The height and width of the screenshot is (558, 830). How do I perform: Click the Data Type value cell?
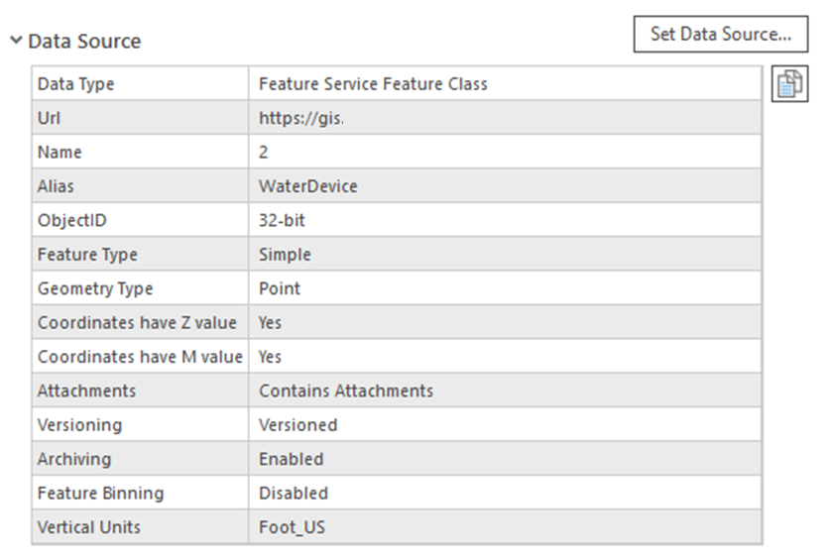(373, 84)
